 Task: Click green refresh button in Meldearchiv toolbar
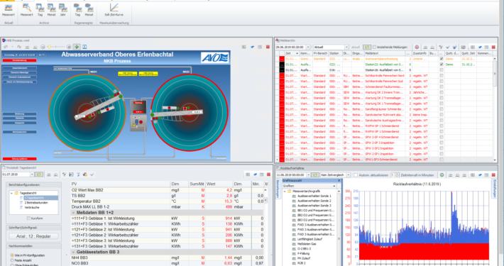tap(367, 48)
